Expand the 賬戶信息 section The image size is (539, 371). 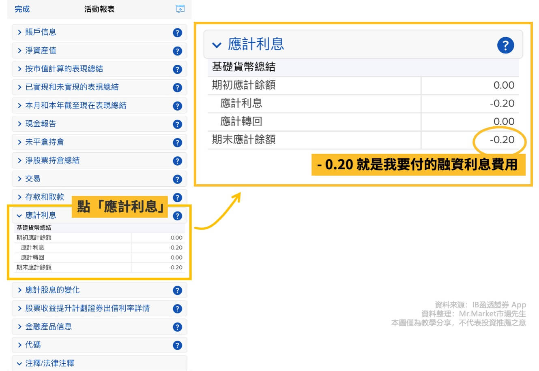(41, 32)
